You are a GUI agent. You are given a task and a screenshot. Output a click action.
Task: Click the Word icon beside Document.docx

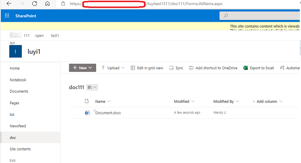coord(87,113)
